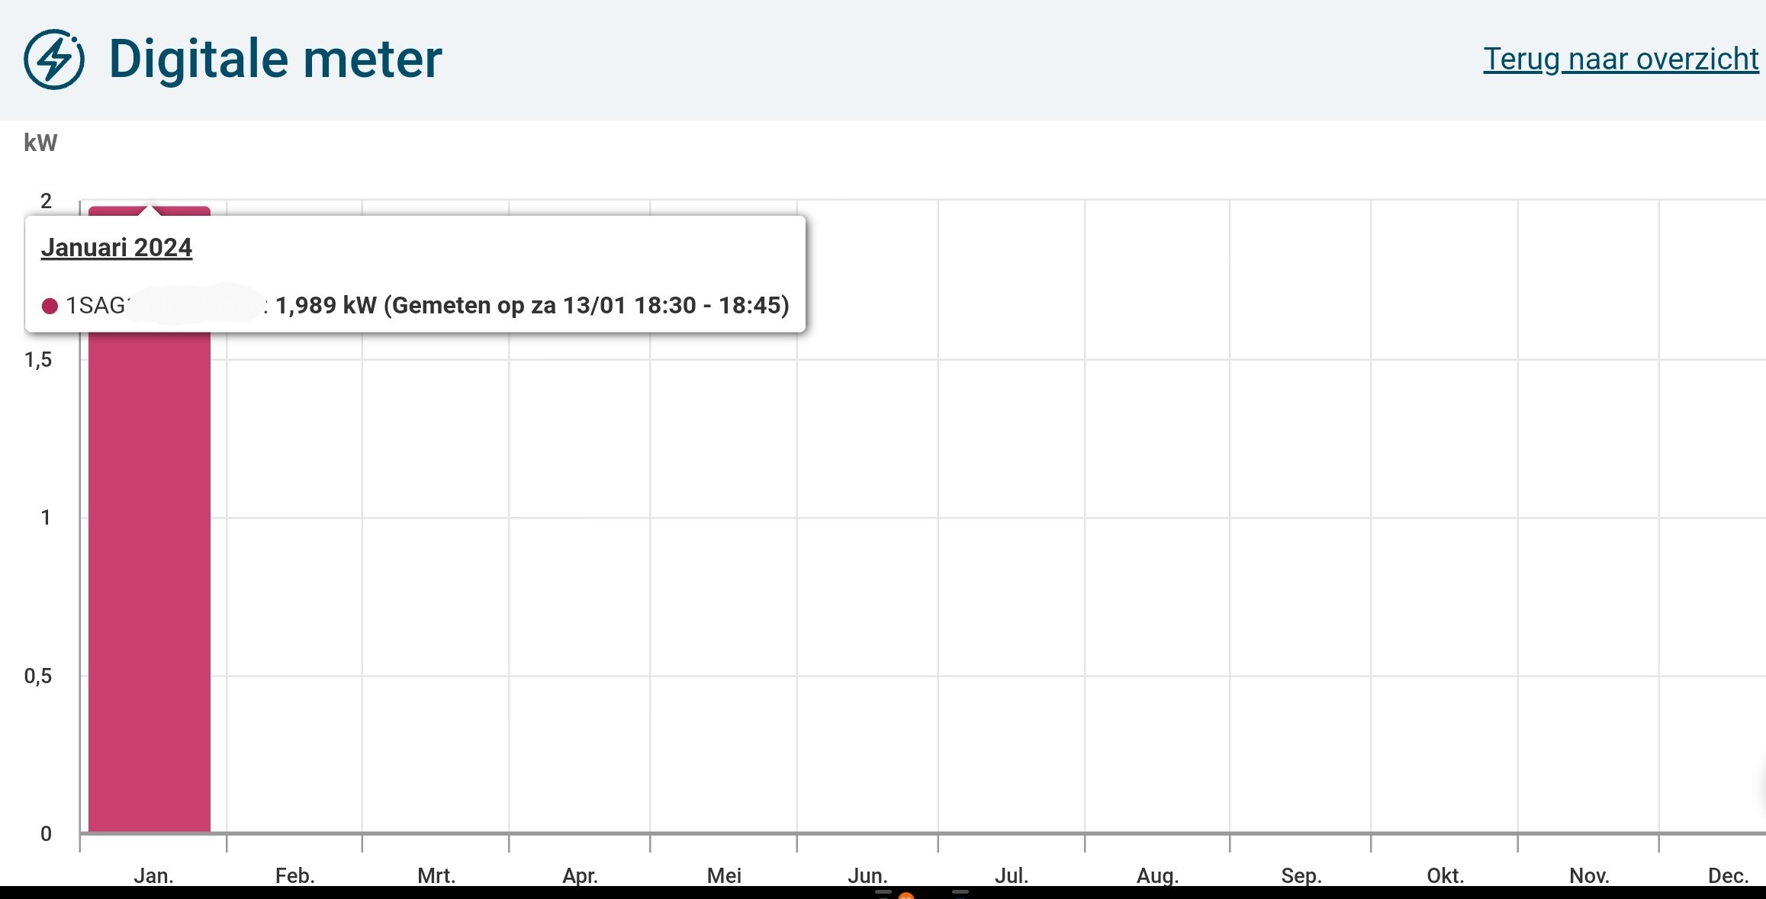Click the Jan. axis label
The width and height of the screenshot is (1766, 899).
tap(153, 875)
